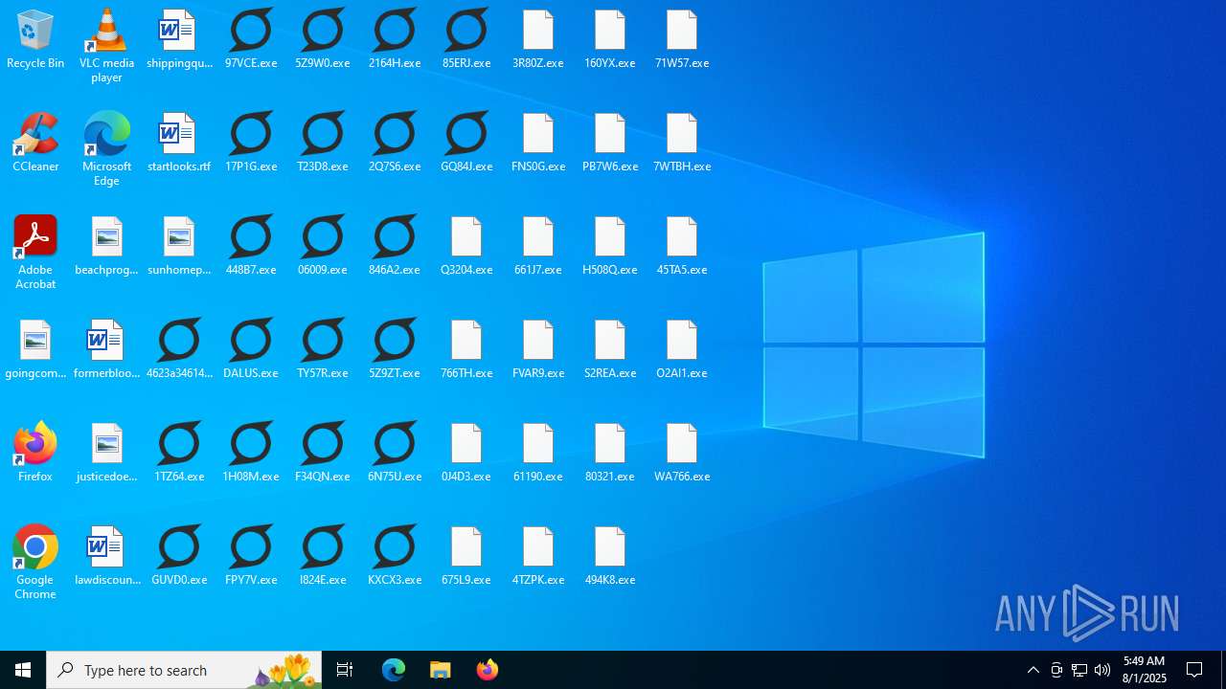Select the WA766.exe file
Viewport: 1226px width, 689px height.
[x=682, y=454]
